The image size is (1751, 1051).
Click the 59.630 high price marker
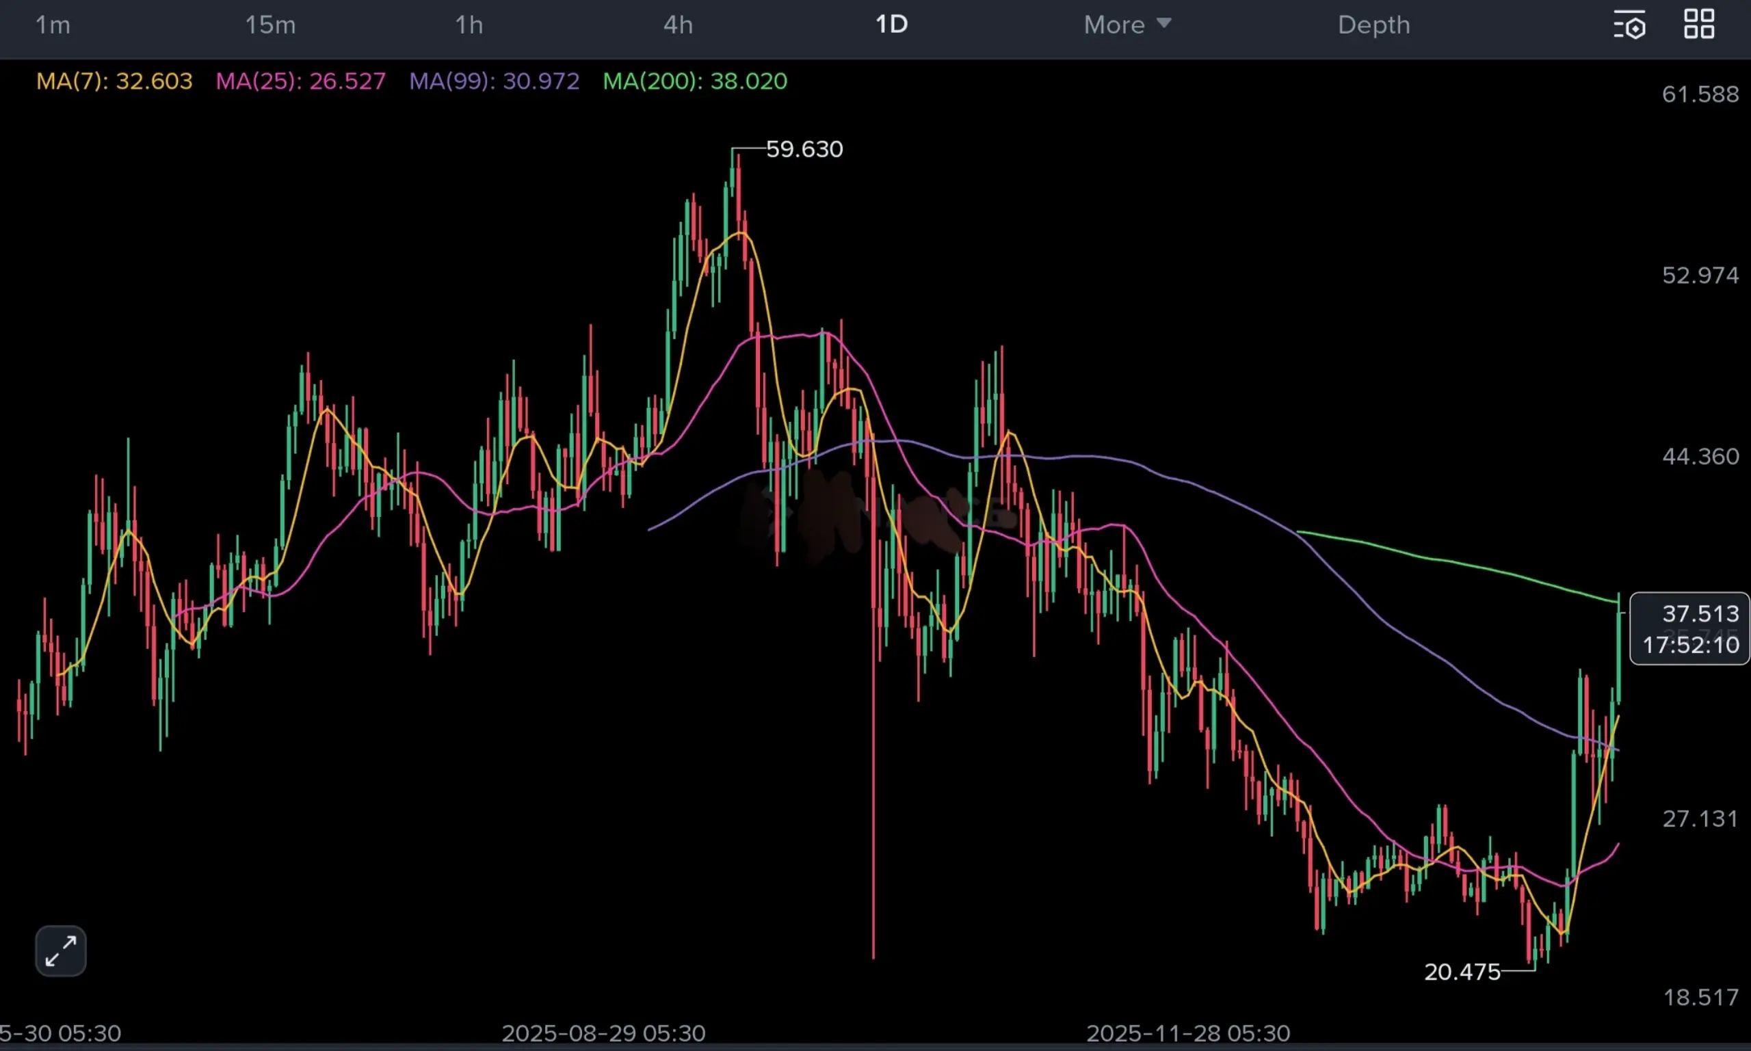[804, 150]
